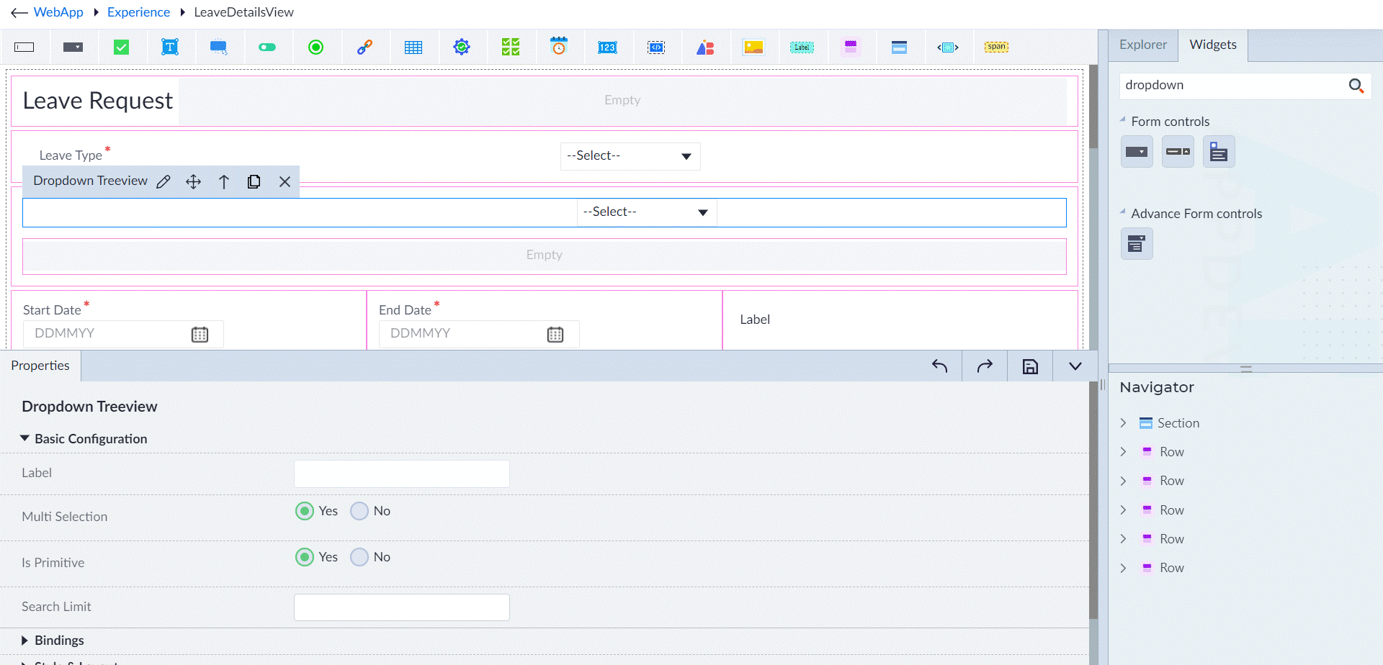Select the chain link widget in toolbar
Viewport: 1383px width, 665px height.
tap(364, 47)
